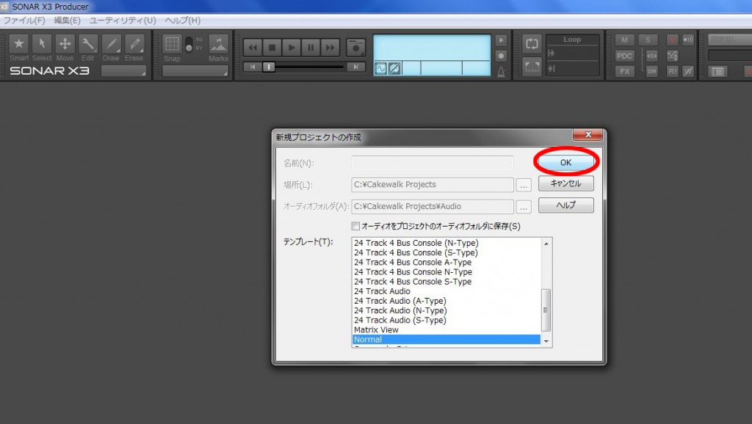The height and width of the screenshot is (424, 752).
Task: Click the Loop end time field
Action: pos(573,68)
